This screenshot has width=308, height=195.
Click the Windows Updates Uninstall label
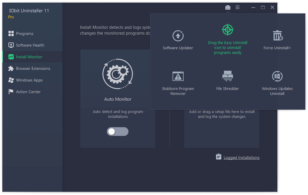277,91
